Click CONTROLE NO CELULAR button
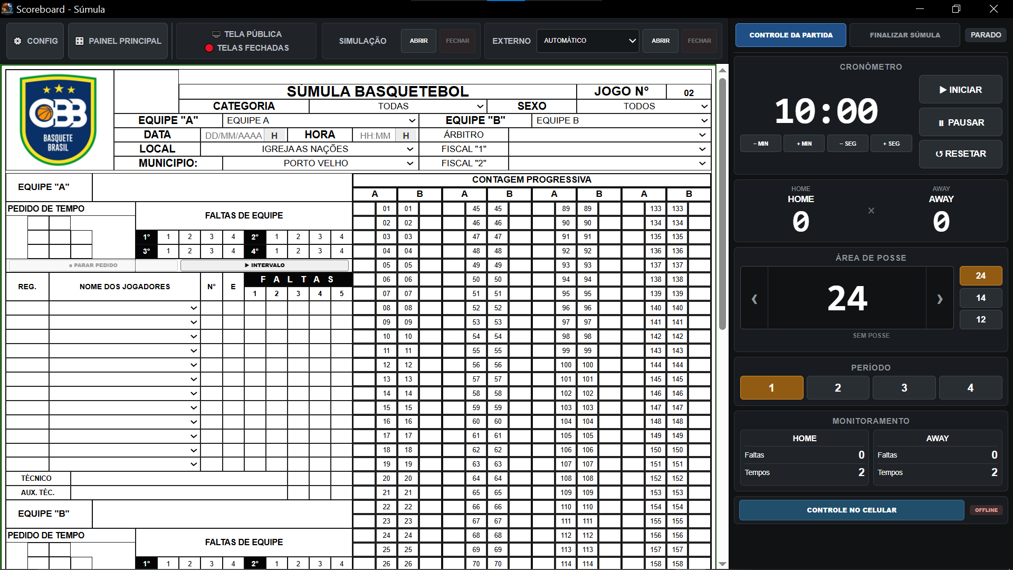This screenshot has width=1013, height=570. pyautogui.click(x=852, y=510)
